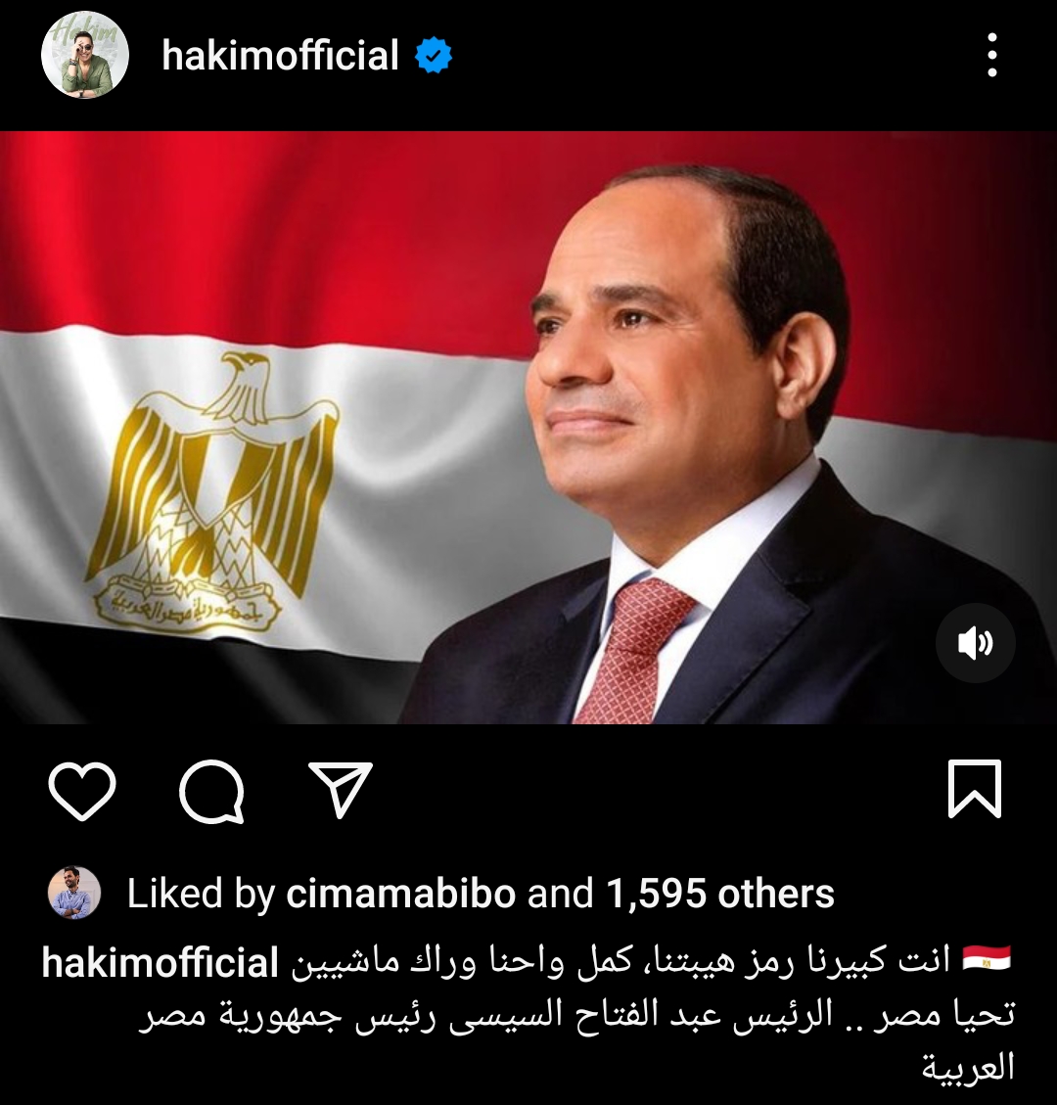The width and height of the screenshot is (1057, 1105).
Task: Open comments via the speech bubble icon
Action: click(212, 792)
